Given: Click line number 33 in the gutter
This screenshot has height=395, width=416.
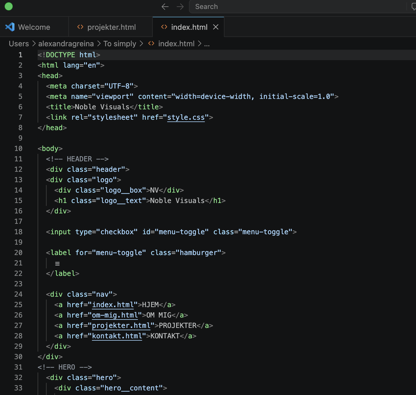Looking at the screenshot, I should click(x=18, y=388).
